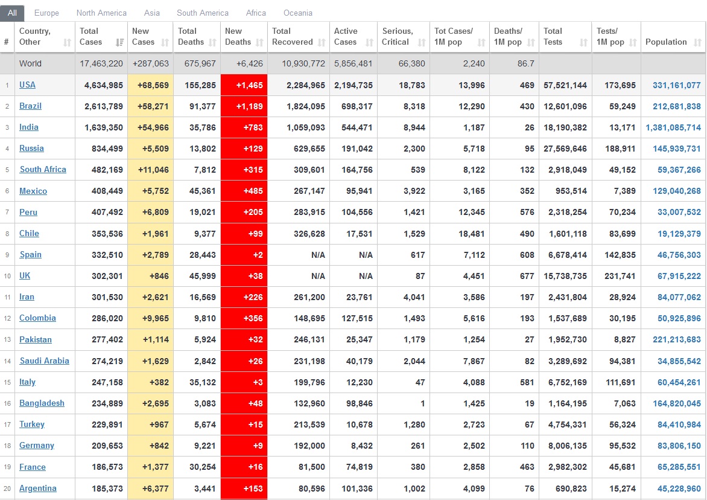Switch to the Europe tab
The image size is (707, 500).
(x=46, y=13)
